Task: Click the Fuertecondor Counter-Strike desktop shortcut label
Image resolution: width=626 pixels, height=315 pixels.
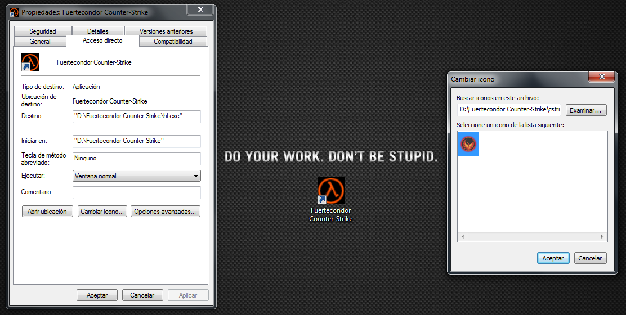Action: (330, 214)
